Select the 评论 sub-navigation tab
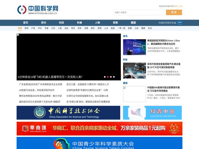Viewport: 199px width, 149px height. coord(40,28)
